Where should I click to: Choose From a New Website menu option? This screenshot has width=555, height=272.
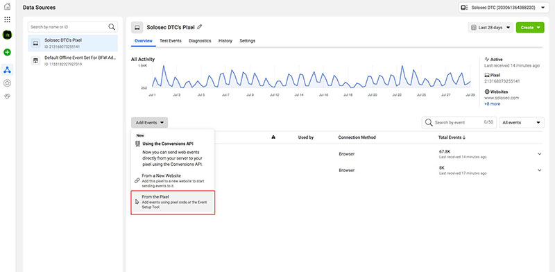pos(173,180)
